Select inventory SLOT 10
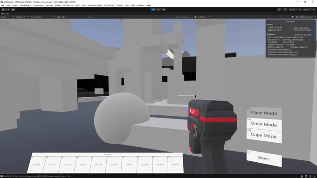The image size is (317, 178). (x=176, y=165)
